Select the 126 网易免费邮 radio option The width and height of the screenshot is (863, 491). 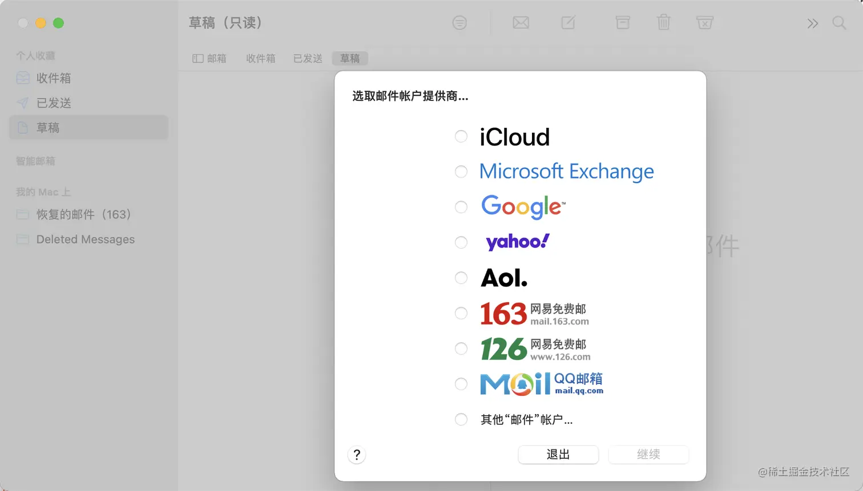pos(461,348)
